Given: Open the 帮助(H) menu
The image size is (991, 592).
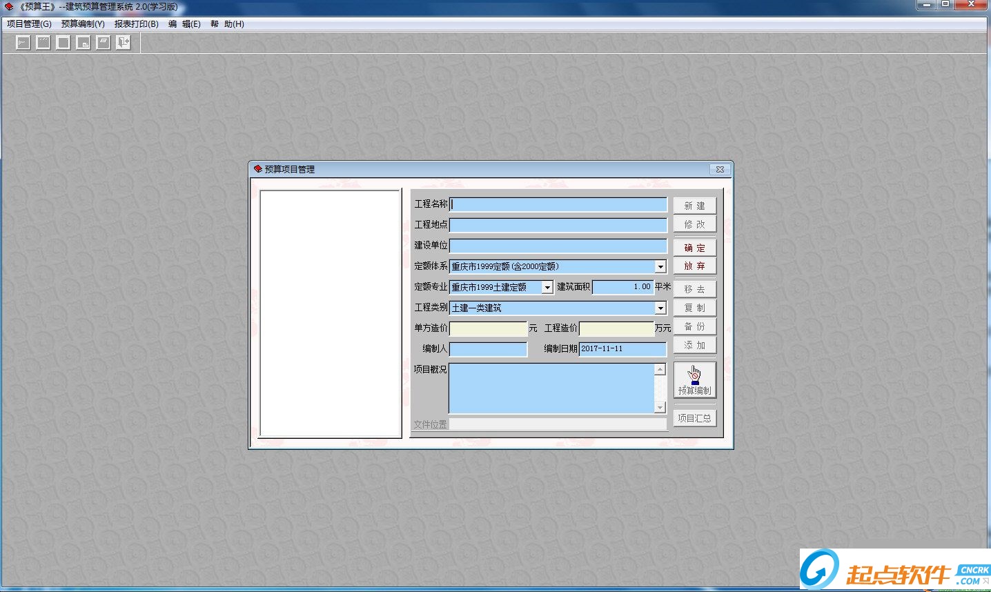Looking at the screenshot, I should pyautogui.click(x=227, y=24).
